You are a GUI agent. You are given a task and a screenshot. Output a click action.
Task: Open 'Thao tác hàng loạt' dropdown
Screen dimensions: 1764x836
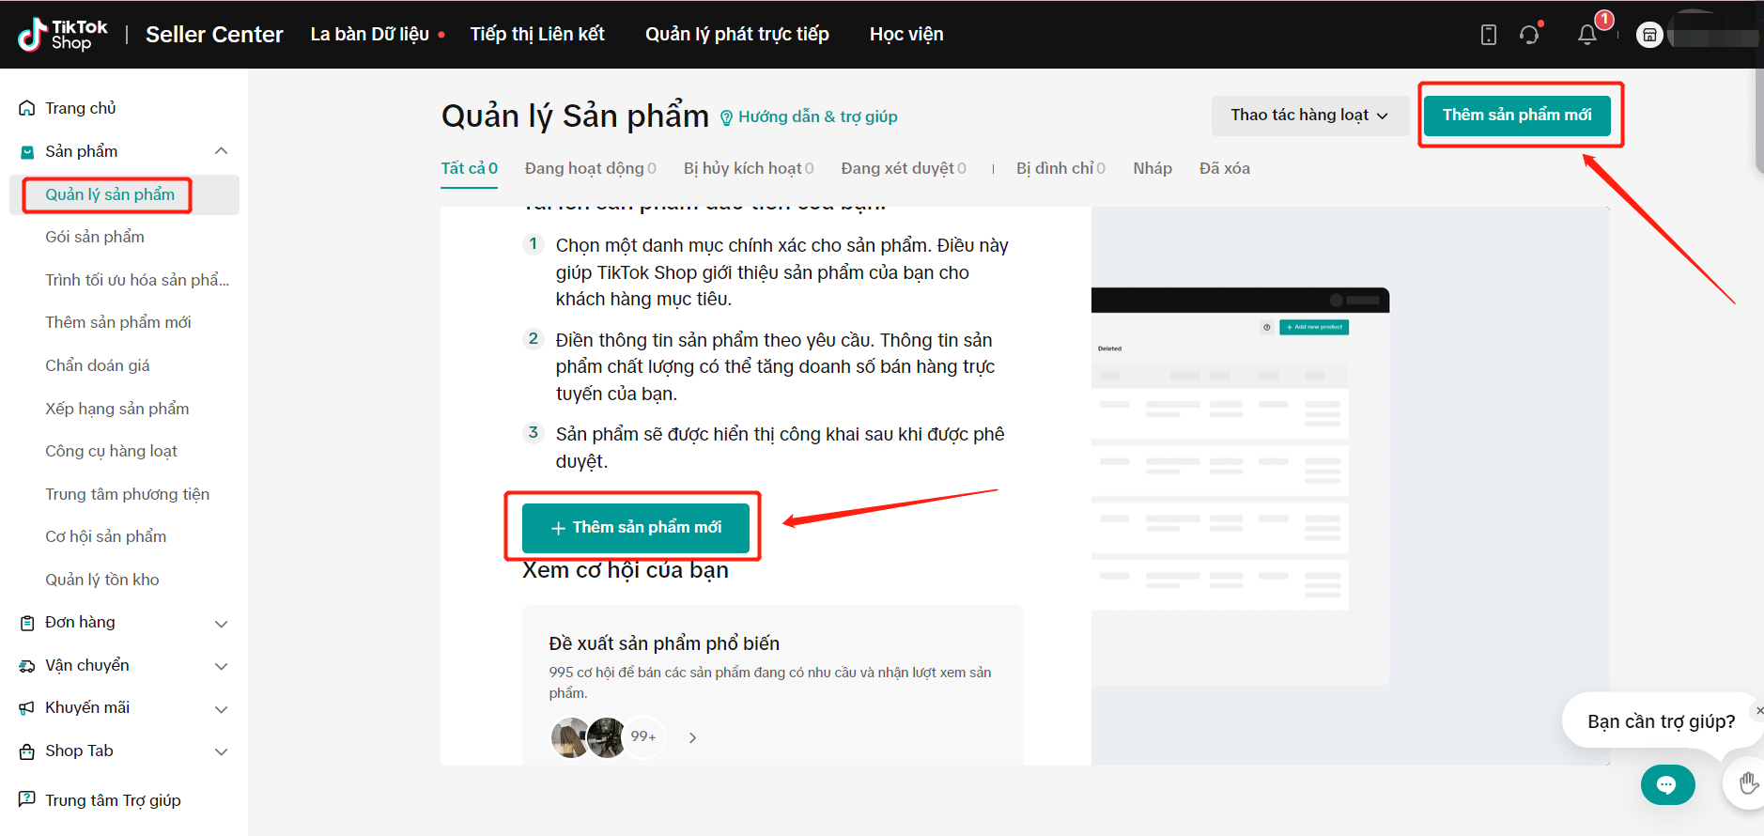(1308, 115)
